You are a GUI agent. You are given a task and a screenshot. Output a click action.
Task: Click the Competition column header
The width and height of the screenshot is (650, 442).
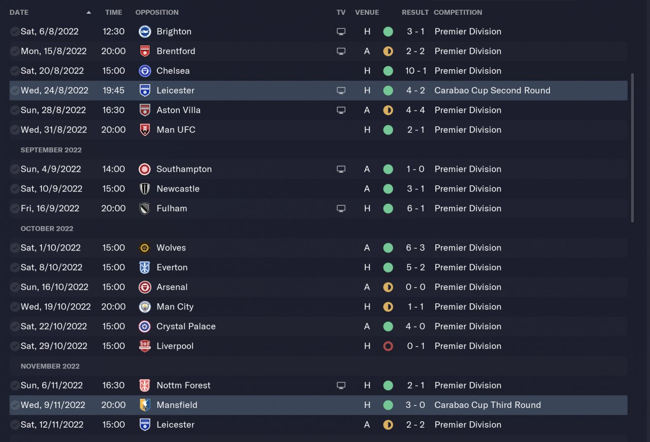pyautogui.click(x=458, y=12)
